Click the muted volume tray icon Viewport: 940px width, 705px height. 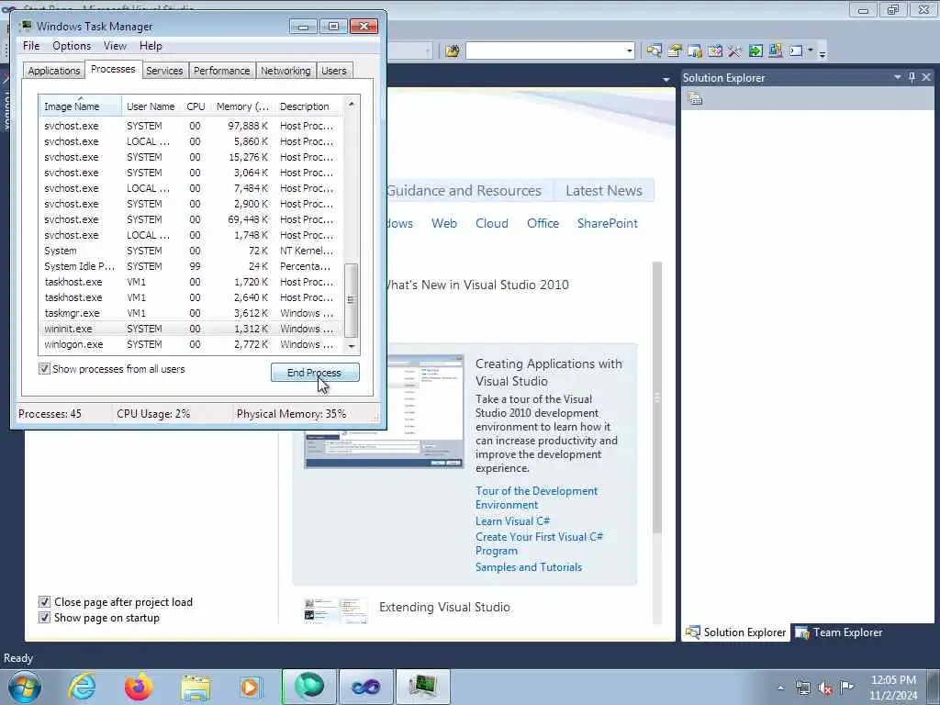(x=825, y=688)
